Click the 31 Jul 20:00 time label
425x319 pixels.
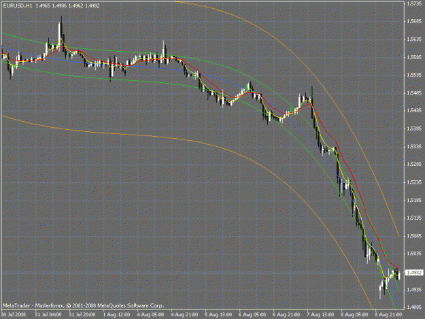click(x=82, y=315)
